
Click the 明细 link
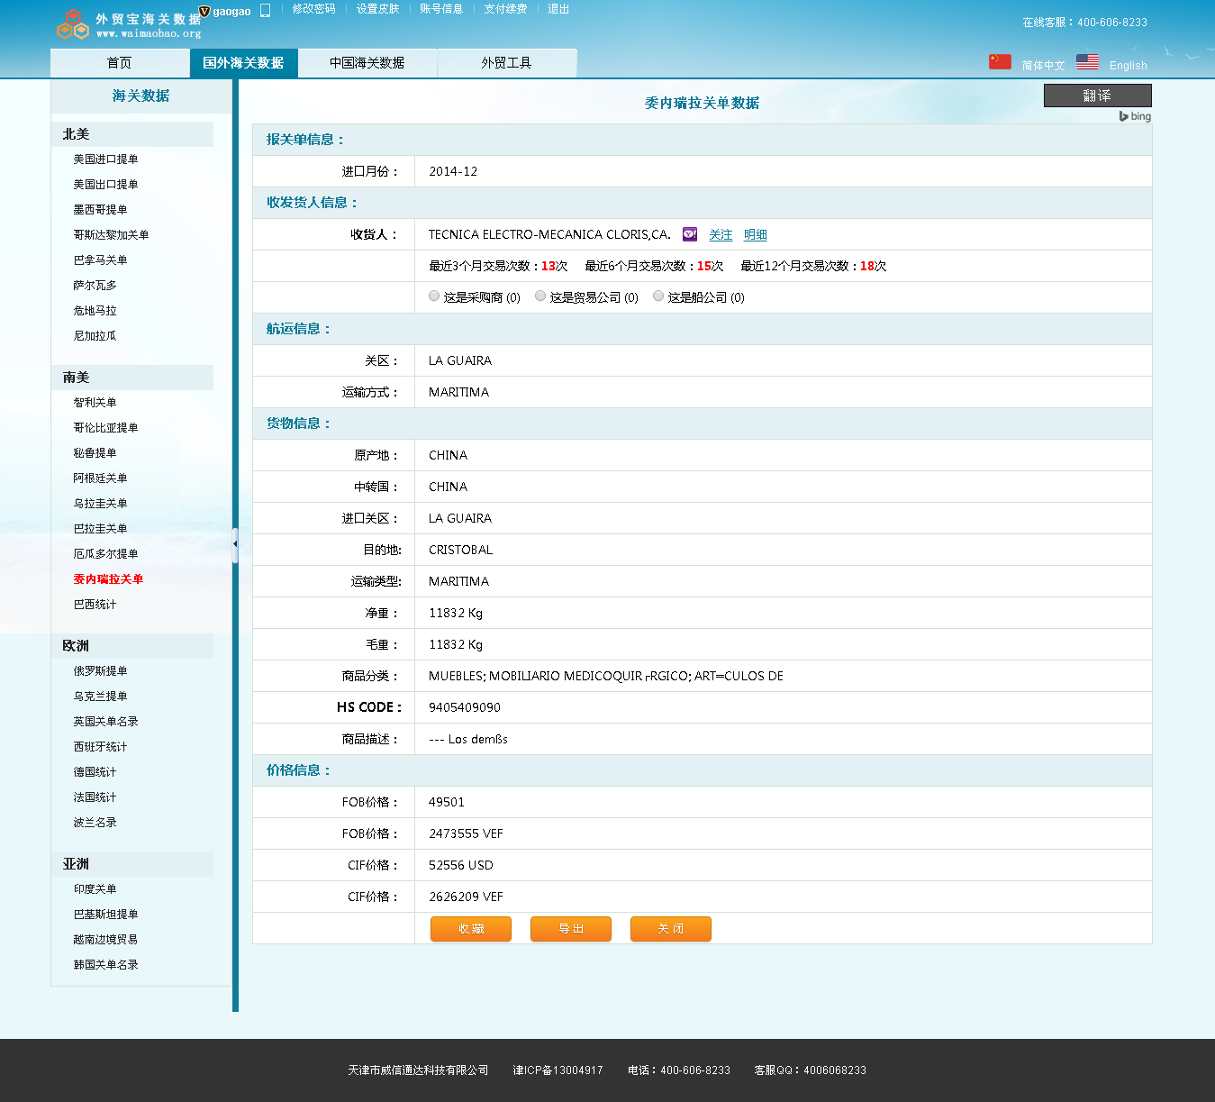pos(756,234)
